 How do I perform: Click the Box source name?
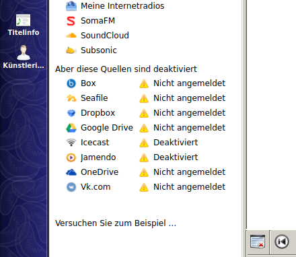tap(88, 83)
